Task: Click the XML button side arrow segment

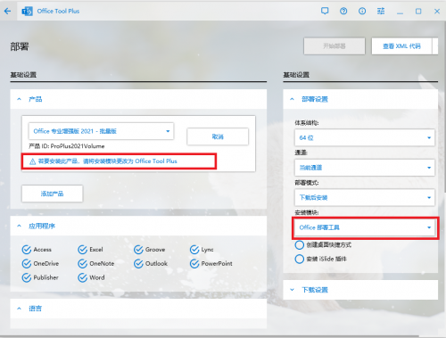Action: point(435,46)
